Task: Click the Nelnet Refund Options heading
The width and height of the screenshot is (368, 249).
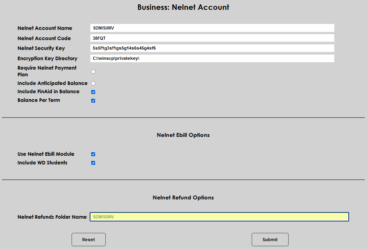Action: [183, 197]
